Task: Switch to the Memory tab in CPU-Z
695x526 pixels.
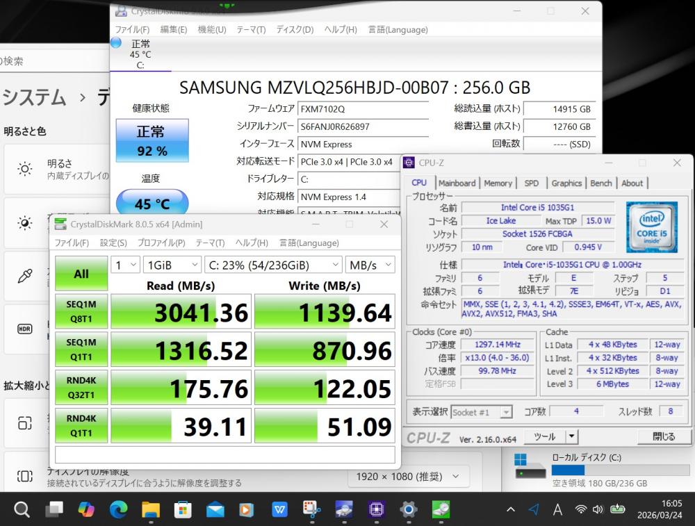Action: coord(498,183)
